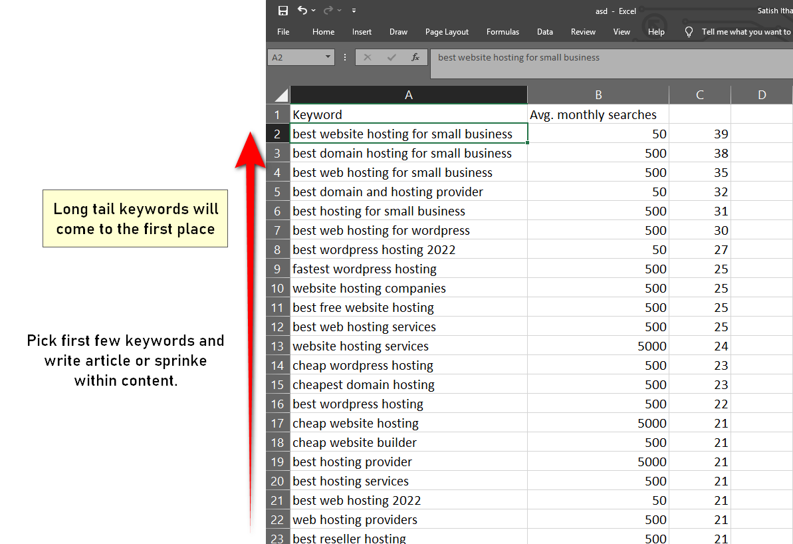The width and height of the screenshot is (793, 544).
Task: Select cell 'best website hosting for small business'
Action: pos(409,134)
